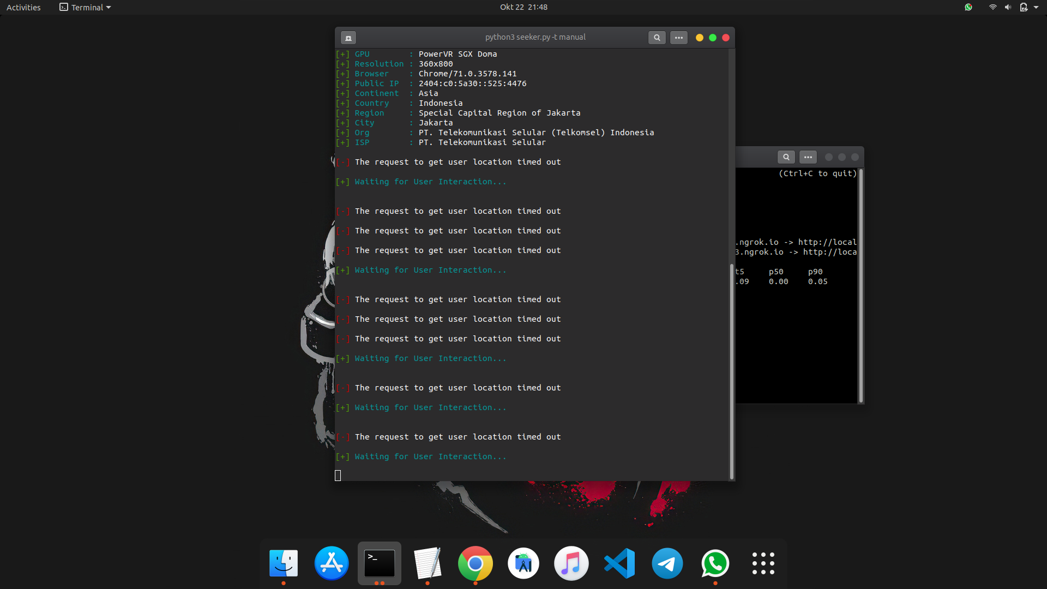Click the seeker terminal vertical scrollbar
The image size is (1047, 589).
732,371
